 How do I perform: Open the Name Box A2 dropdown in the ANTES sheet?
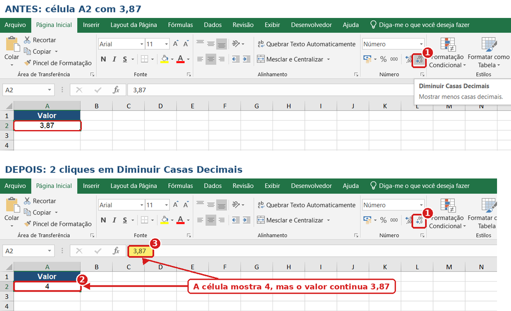click(x=49, y=90)
